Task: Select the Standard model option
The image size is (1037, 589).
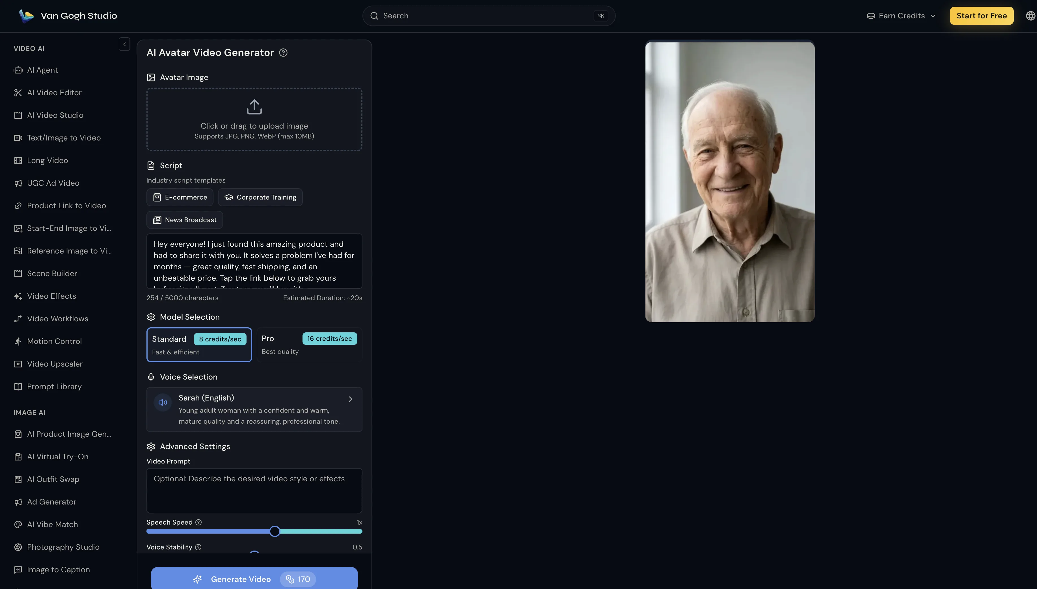Action: click(199, 345)
